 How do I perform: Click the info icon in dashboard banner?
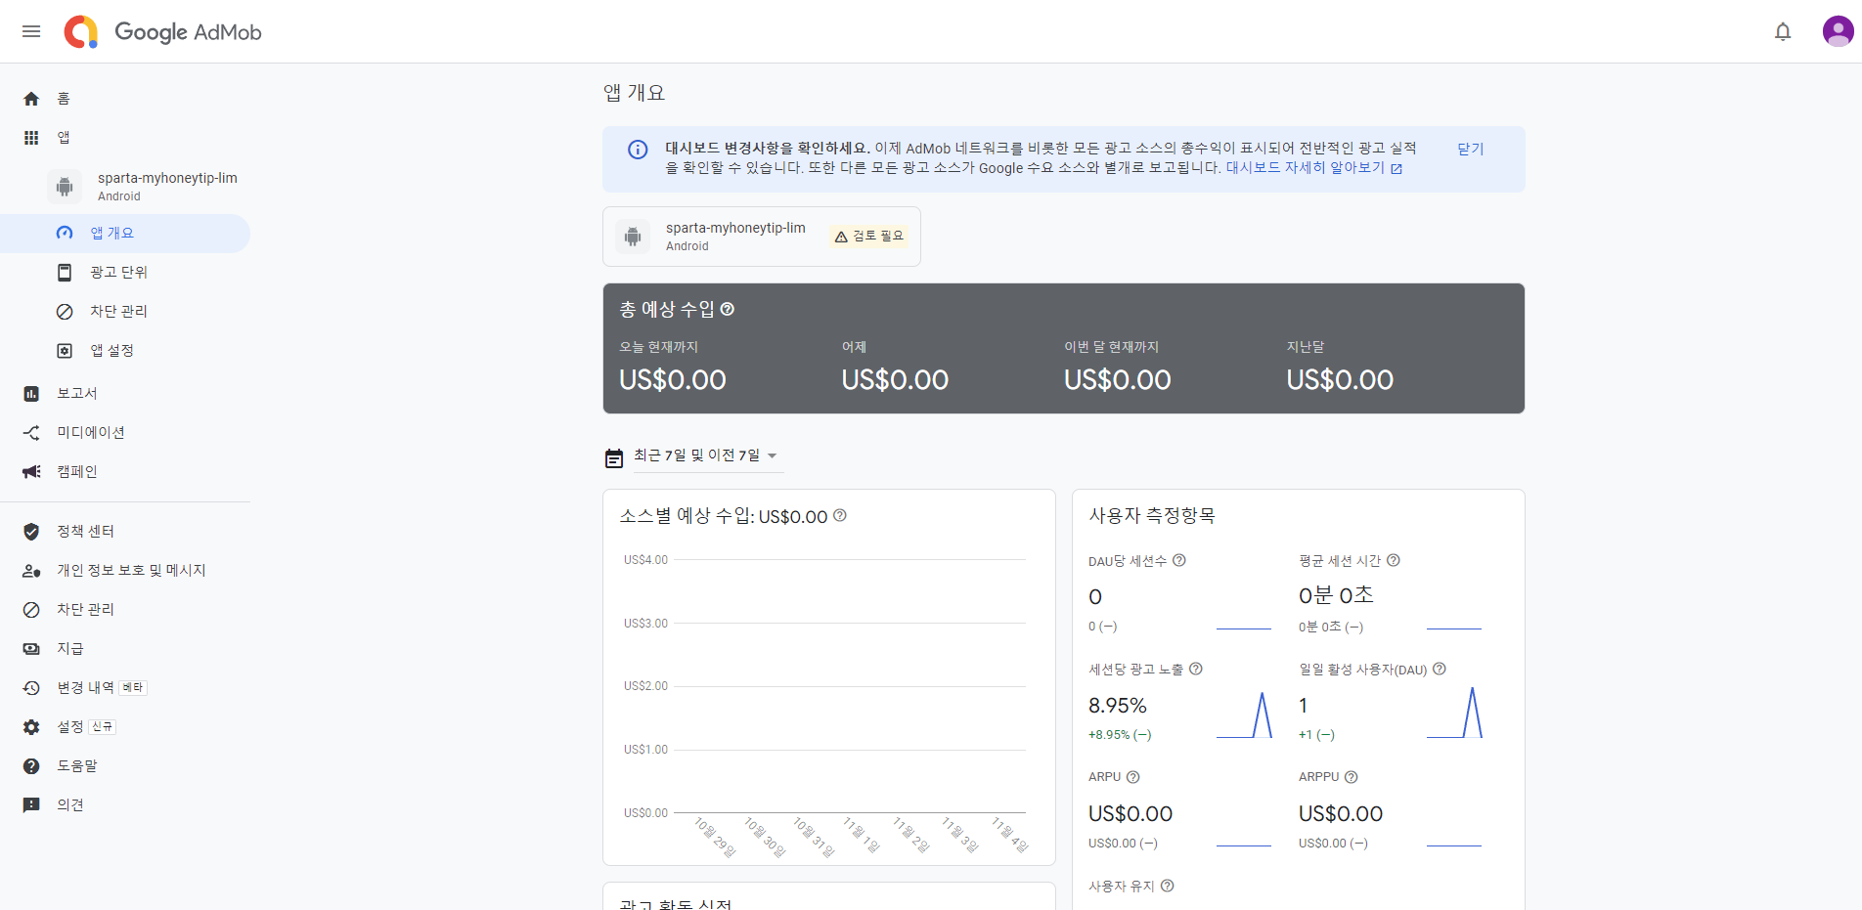tap(638, 150)
